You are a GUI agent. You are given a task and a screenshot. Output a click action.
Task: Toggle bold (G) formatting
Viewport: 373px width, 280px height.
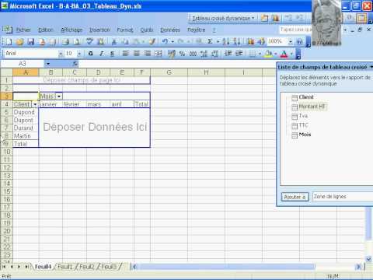[90, 54]
